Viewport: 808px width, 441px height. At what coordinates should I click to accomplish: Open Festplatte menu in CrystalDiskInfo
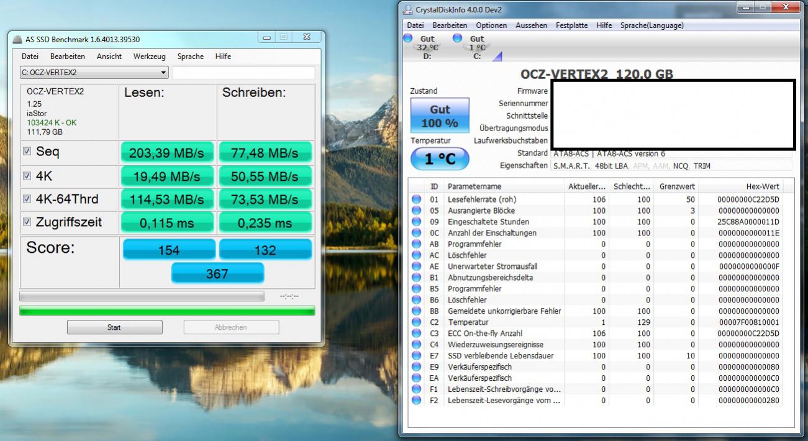572,25
